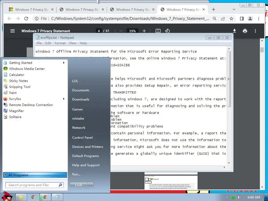This screenshot has height=201, width=268.
Task: Toggle the browser side panel
Action: tap(242, 19)
